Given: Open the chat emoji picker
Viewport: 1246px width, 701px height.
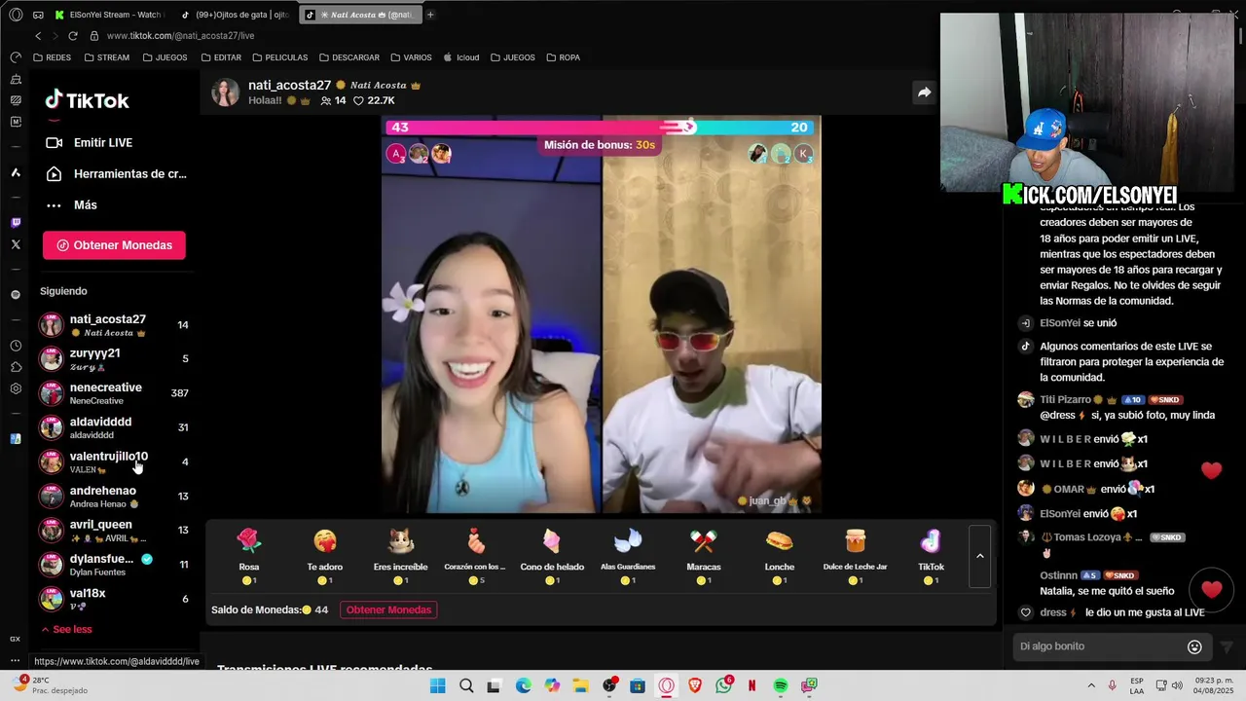Looking at the screenshot, I should (1194, 646).
